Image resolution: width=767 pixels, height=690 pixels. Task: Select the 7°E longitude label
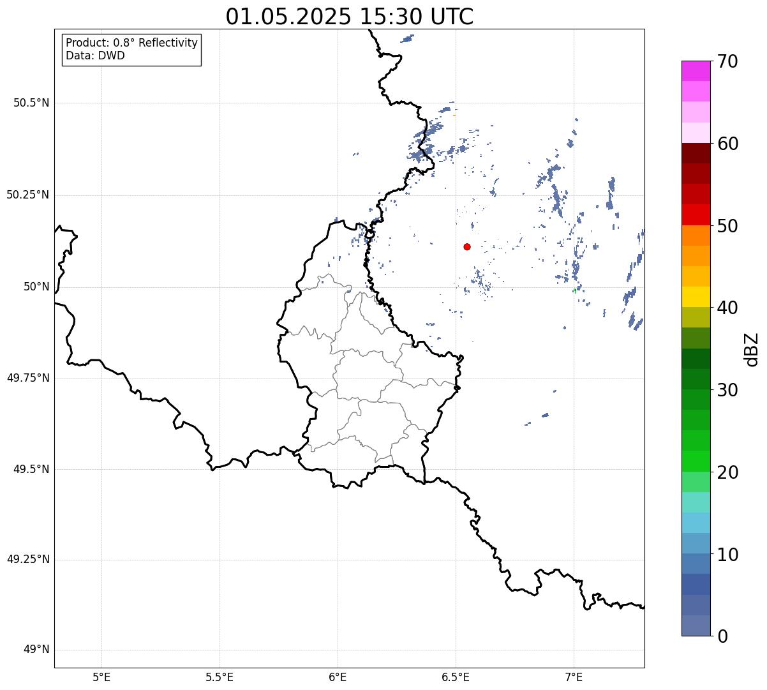tap(574, 677)
